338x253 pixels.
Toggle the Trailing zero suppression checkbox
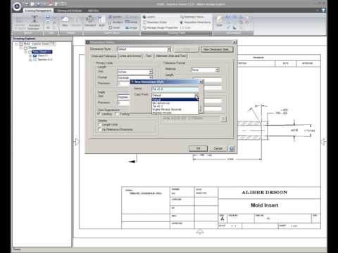click(x=117, y=114)
